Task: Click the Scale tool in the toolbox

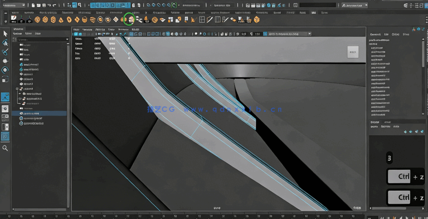Action: (5, 79)
